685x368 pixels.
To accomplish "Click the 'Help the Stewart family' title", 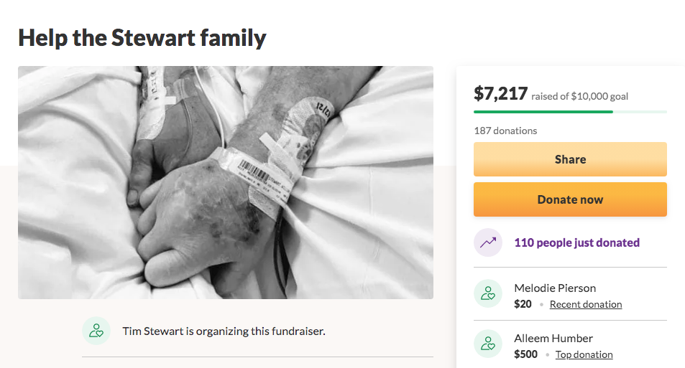I will pyautogui.click(x=142, y=38).
